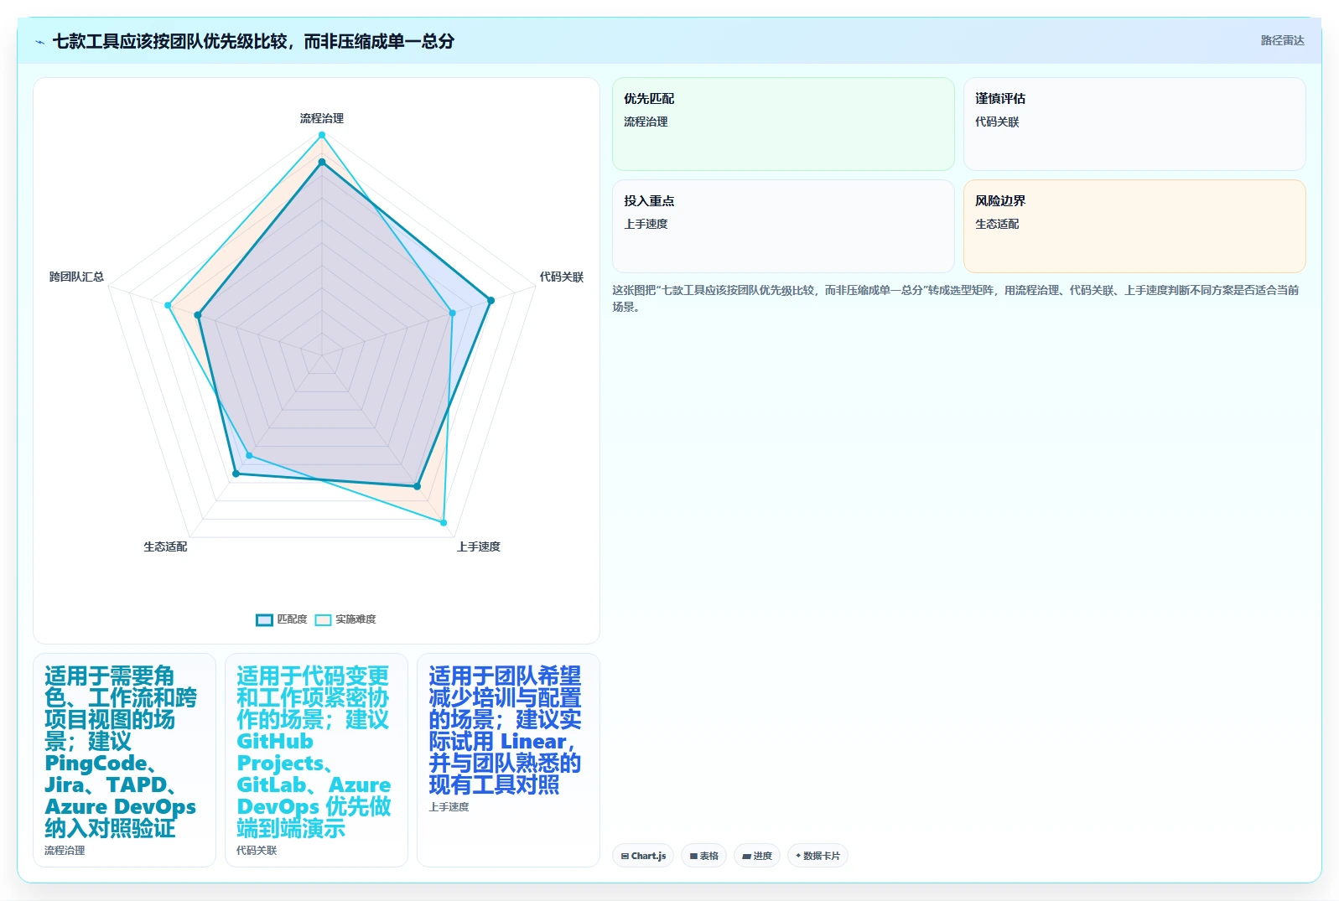Select the 优先匹配 card
The width and height of the screenshot is (1339, 901).
pyautogui.click(x=783, y=124)
